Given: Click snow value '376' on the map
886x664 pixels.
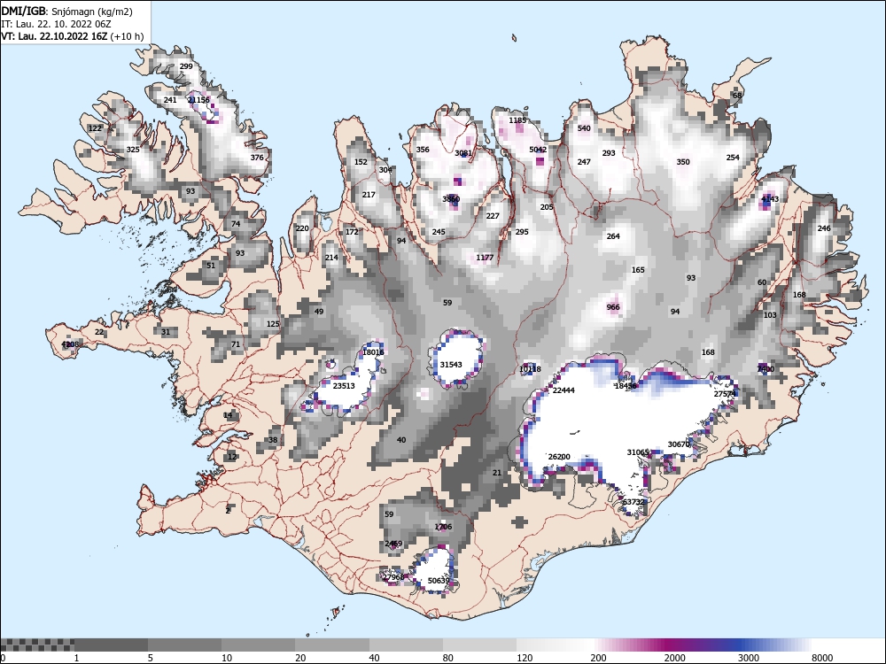Looking at the screenshot, I should pyautogui.click(x=257, y=158).
